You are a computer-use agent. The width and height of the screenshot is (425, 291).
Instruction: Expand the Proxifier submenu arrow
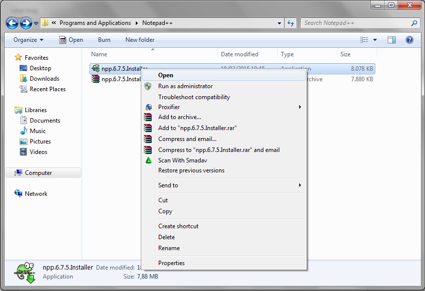[301, 107]
